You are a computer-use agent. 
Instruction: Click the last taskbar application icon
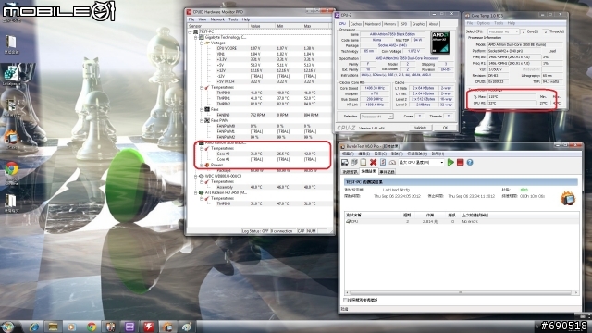pyautogui.click(x=187, y=327)
